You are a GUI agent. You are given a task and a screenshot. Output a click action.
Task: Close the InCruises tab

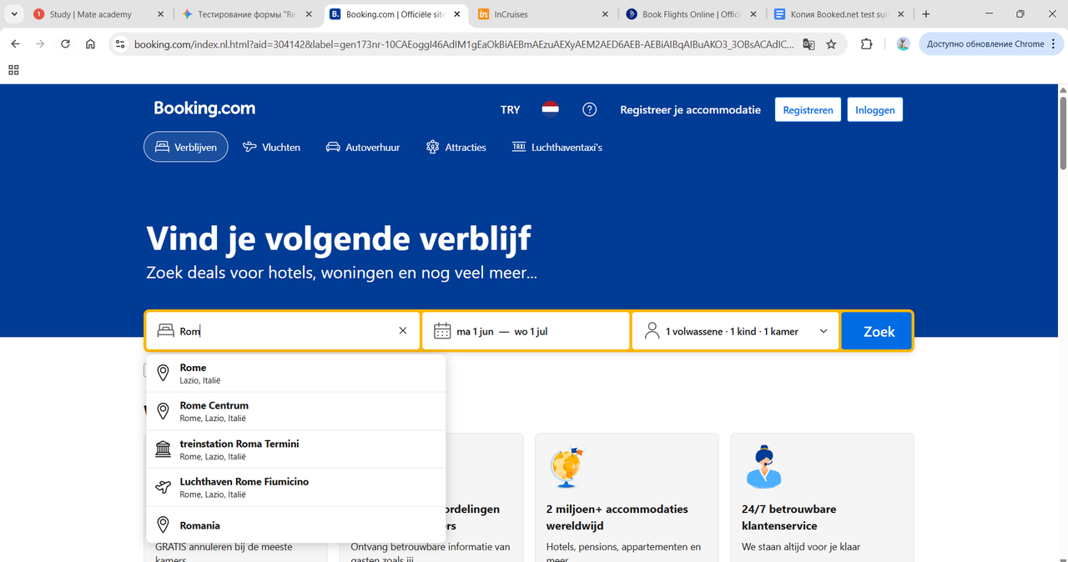605,14
